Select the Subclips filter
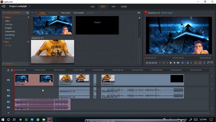Viewport: 216px width, 122px height. pyautogui.click(x=9, y=24)
